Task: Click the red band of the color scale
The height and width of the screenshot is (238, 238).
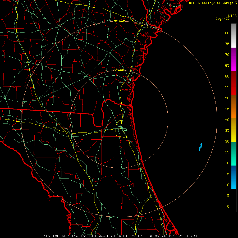Action: point(234,83)
